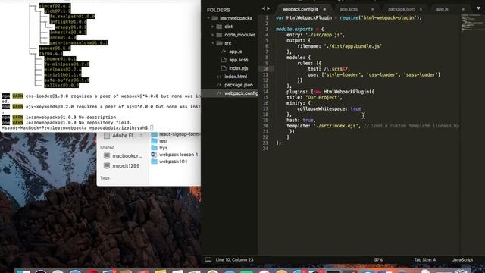Click the node_modules folder icon
The width and height of the screenshot is (485, 273).
[x=219, y=35]
